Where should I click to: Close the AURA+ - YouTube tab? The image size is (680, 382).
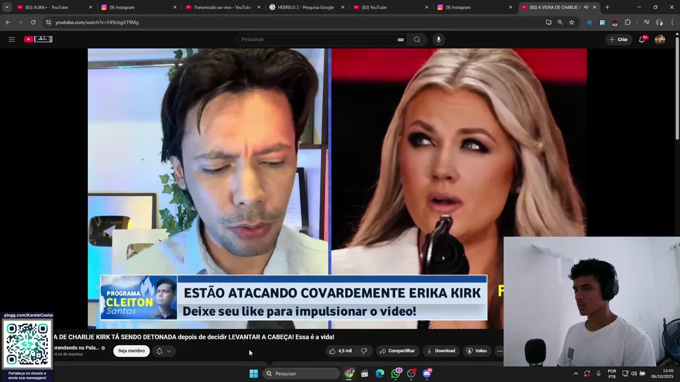90,7
